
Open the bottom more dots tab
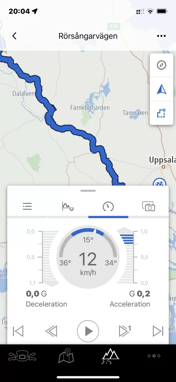click(x=154, y=356)
